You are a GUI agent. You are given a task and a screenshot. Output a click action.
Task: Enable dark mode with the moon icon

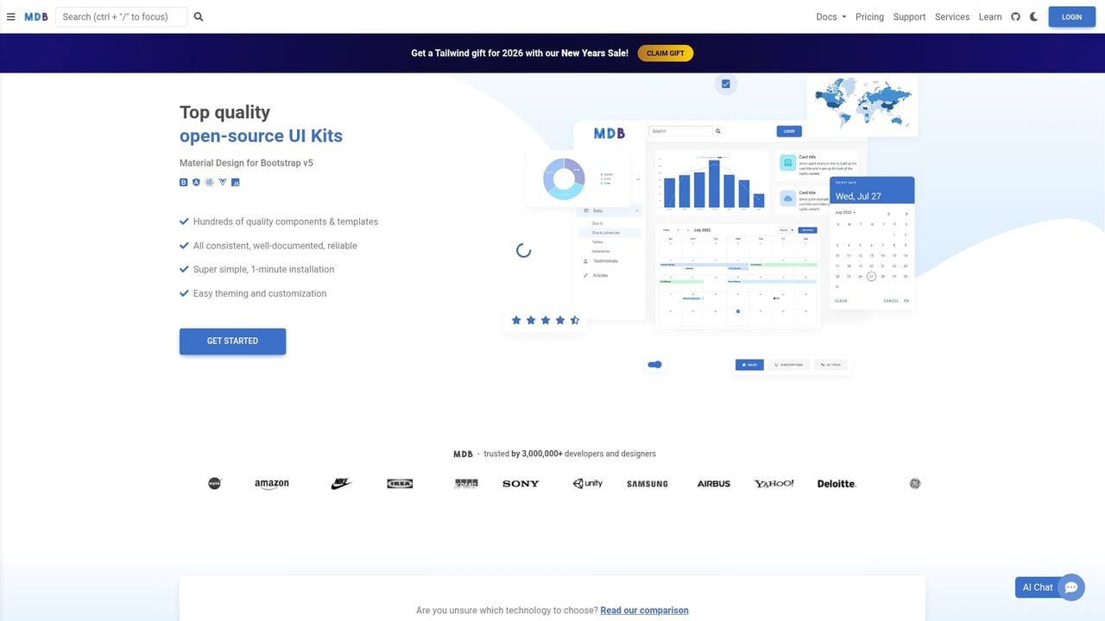tap(1034, 16)
